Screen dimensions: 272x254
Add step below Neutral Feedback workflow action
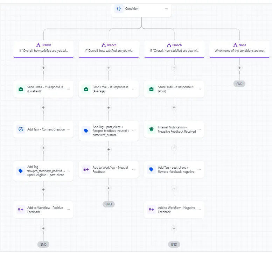pyautogui.click(x=109, y=188)
